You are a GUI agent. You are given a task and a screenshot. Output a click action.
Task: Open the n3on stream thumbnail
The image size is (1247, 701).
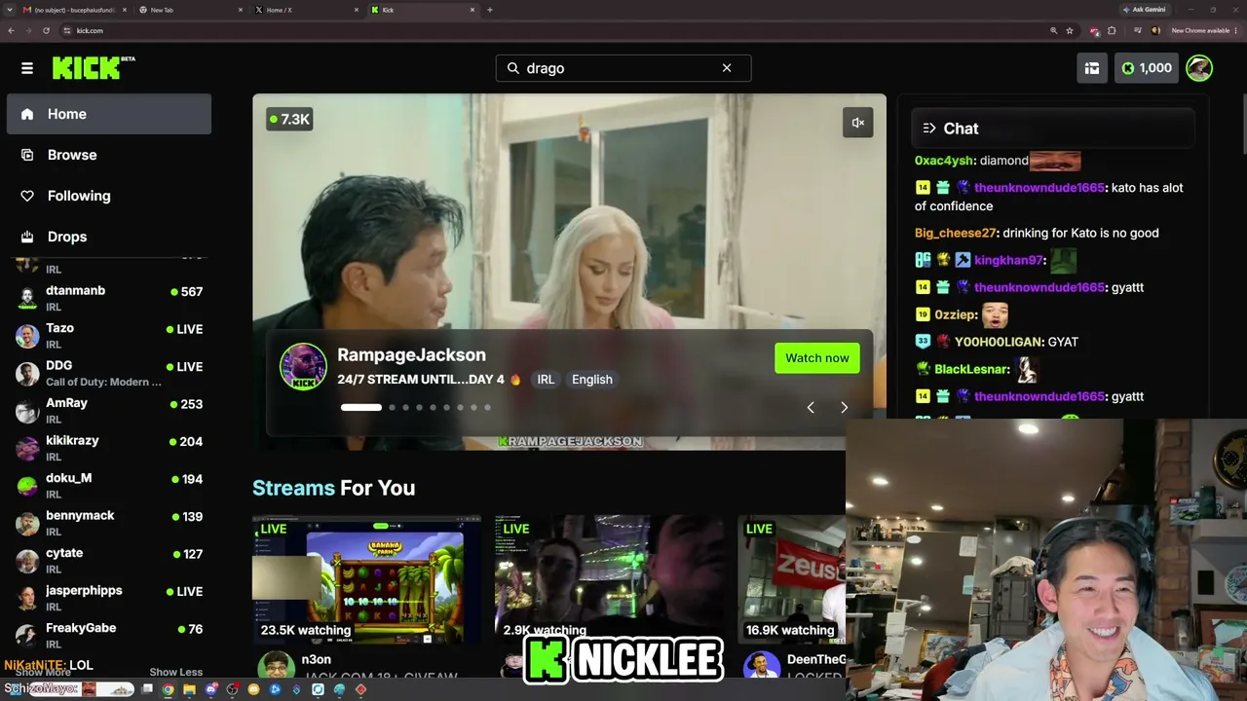[x=366, y=579]
